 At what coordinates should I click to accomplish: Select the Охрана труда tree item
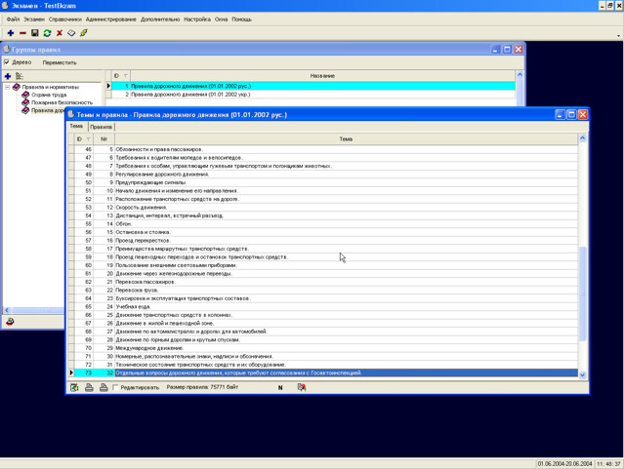[49, 95]
